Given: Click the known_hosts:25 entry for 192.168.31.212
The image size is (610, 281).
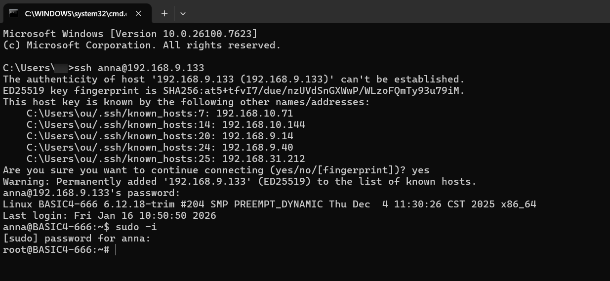Looking at the screenshot, I should pyautogui.click(x=165, y=159).
